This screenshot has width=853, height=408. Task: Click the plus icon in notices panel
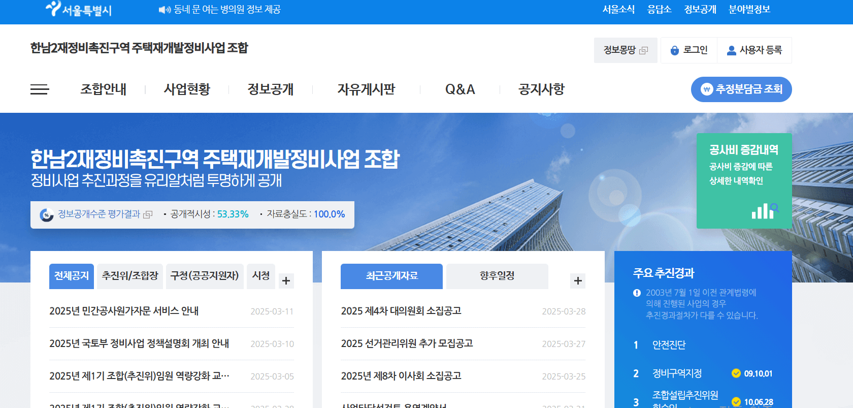click(286, 281)
